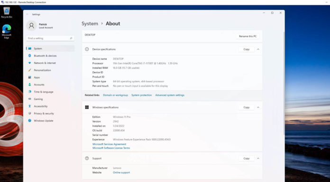Collapse the Windows specifications section chevron
Screen dimensions: 330x182
pos(258,107)
